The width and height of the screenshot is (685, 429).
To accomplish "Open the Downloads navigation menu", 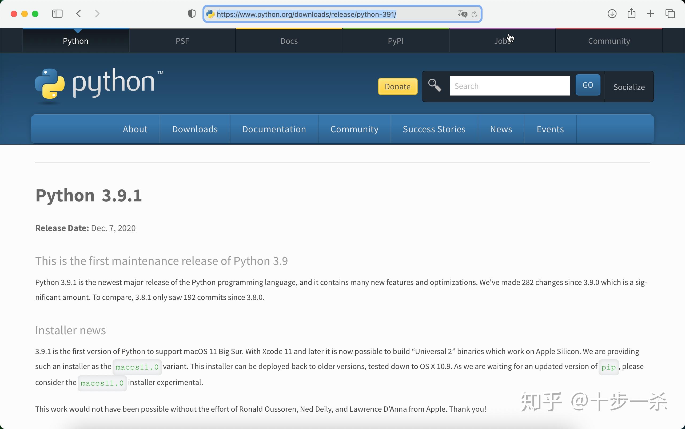I will point(194,129).
